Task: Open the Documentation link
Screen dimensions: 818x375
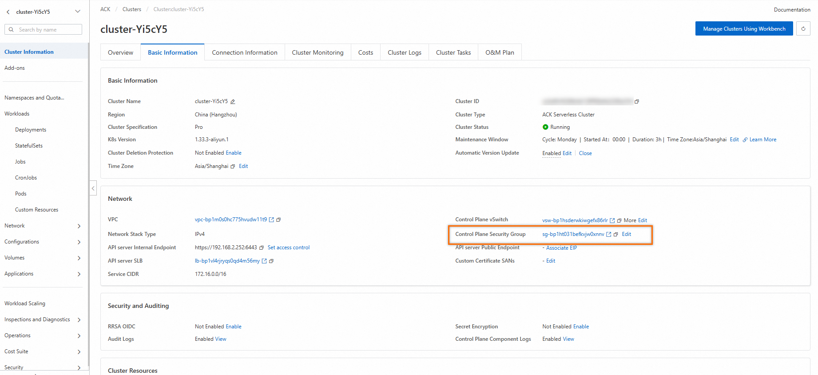Action: point(792,10)
